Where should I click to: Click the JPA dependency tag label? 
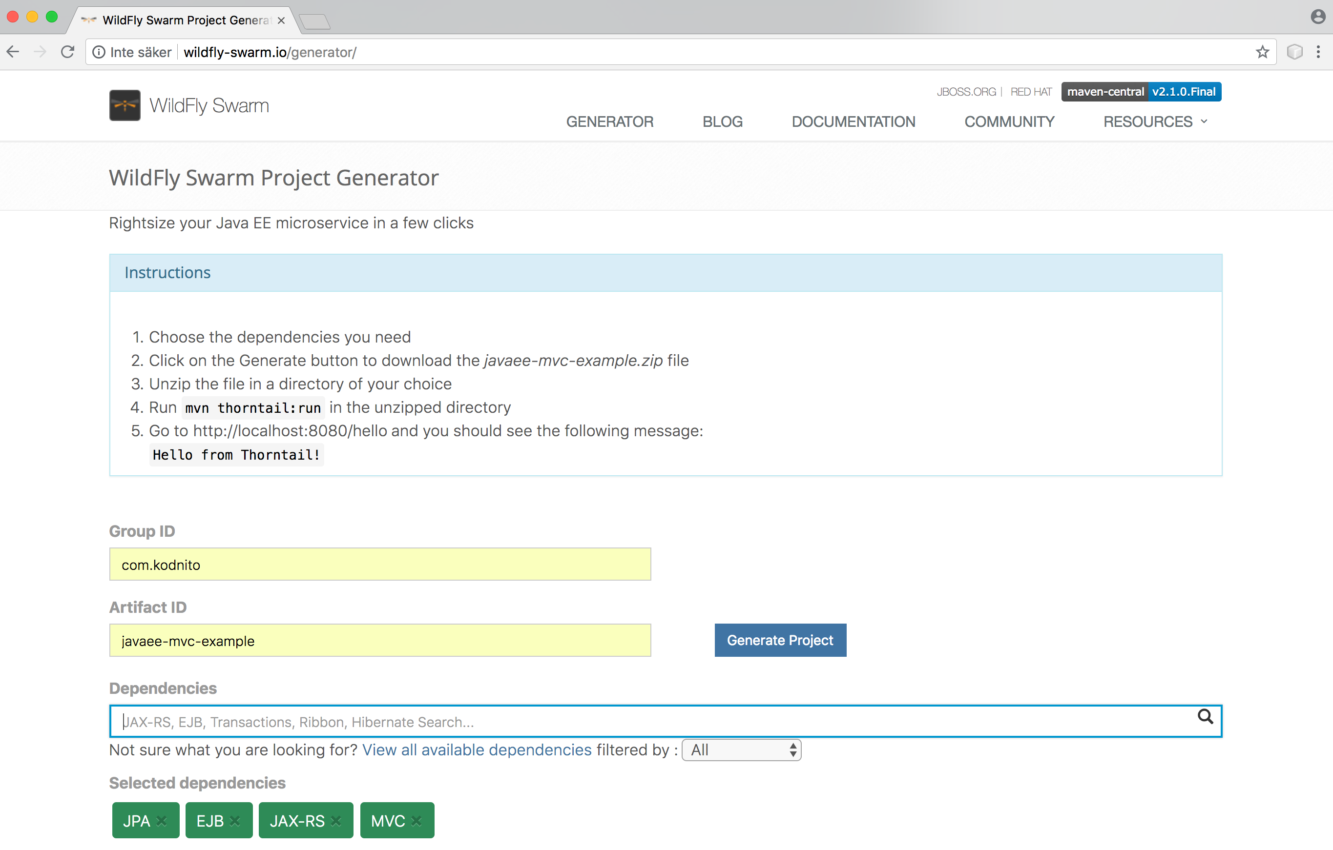(x=136, y=821)
